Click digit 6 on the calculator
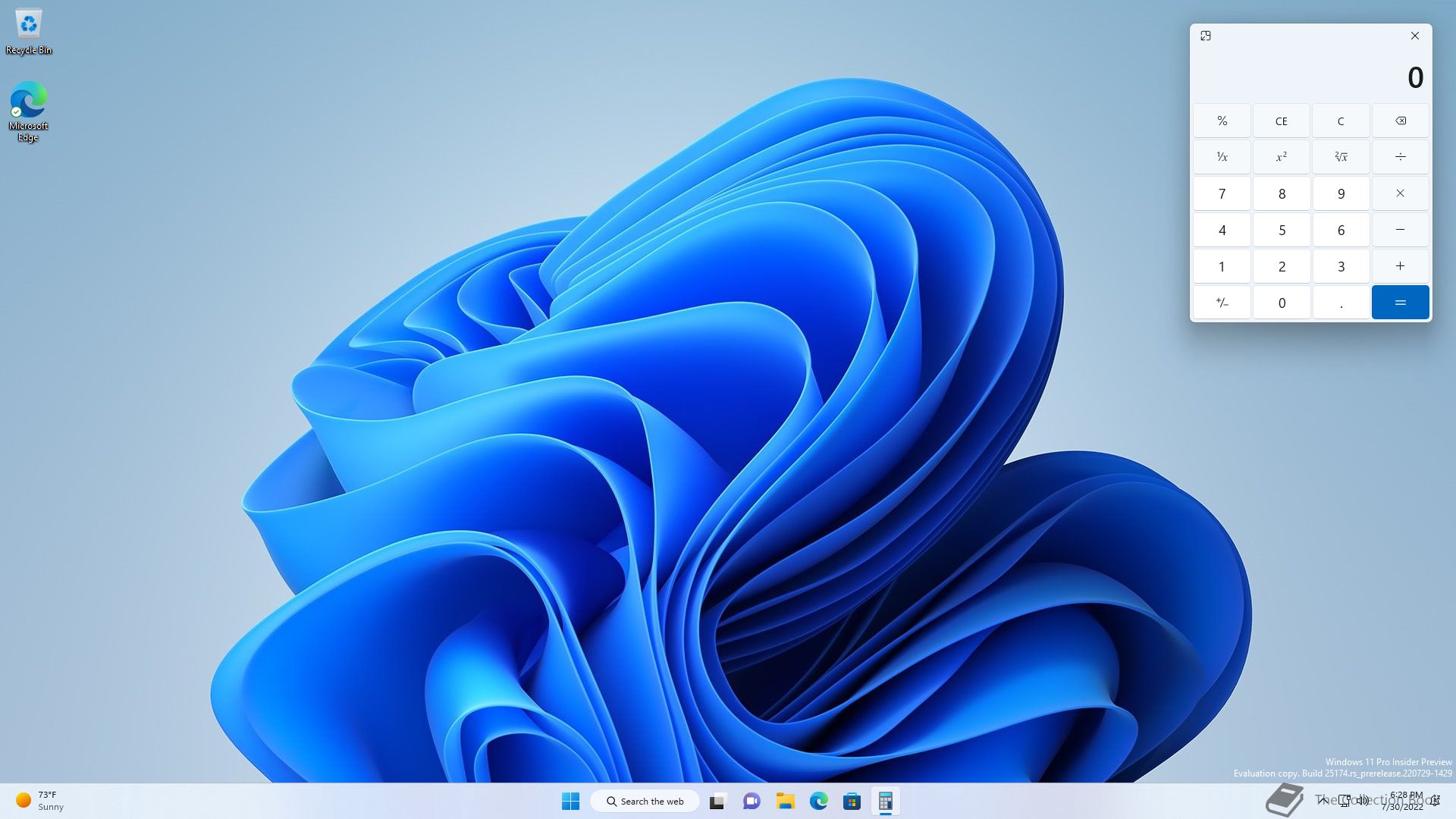This screenshot has height=819, width=1456. (1341, 230)
